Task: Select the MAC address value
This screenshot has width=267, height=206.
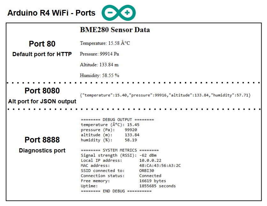Action: tap(160, 166)
